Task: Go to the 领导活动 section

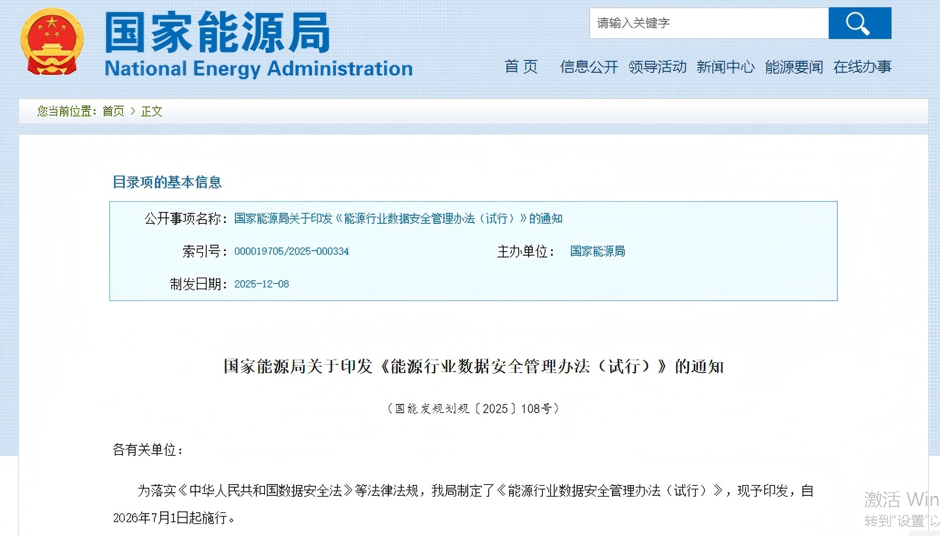Action: click(x=657, y=67)
